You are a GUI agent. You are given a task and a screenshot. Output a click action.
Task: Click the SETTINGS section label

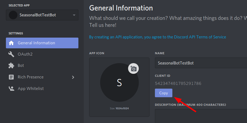[x=16, y=33]
